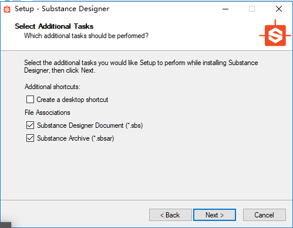
Task: Cancel the Substance Designer setup
Action: pyautogui.click(x=264, y=215)
